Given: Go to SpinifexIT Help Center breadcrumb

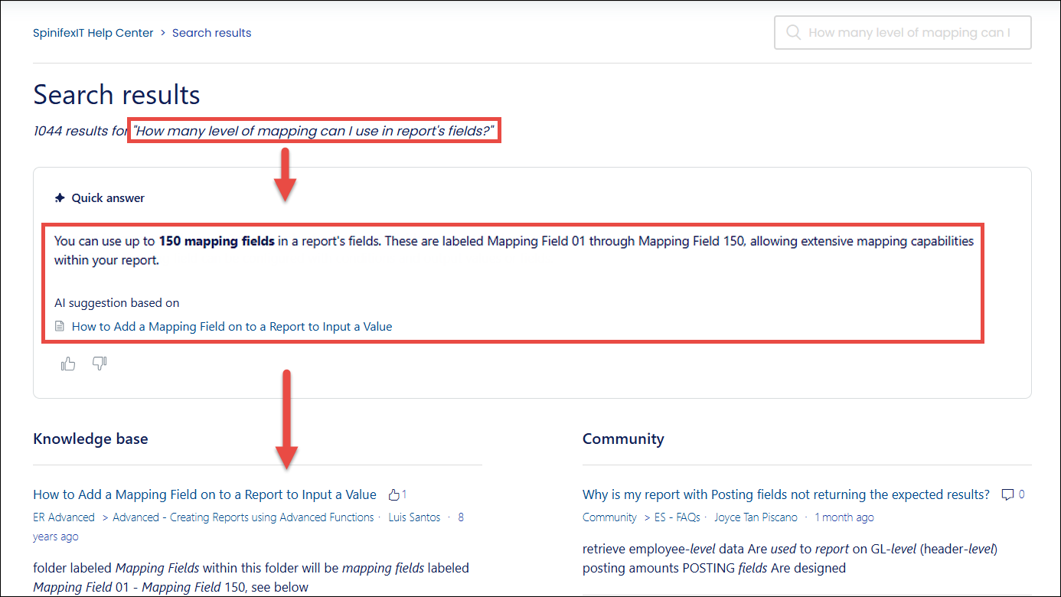Looking at the screenshot, I should click(x=93, y=33).
